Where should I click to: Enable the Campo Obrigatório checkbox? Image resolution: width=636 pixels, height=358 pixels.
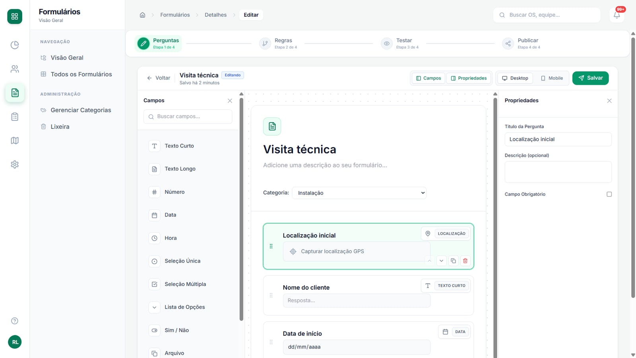coord(609,194)
